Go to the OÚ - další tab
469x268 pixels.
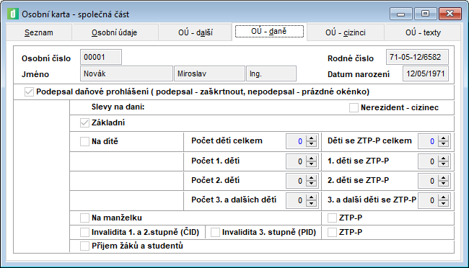(x=196, y=32)
